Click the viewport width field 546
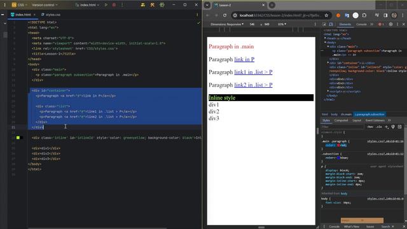 point(252,24)
